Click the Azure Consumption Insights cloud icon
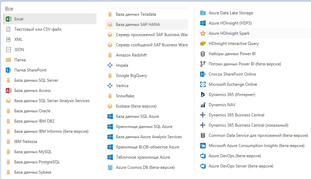311x179 pixels. pos(203,146)
